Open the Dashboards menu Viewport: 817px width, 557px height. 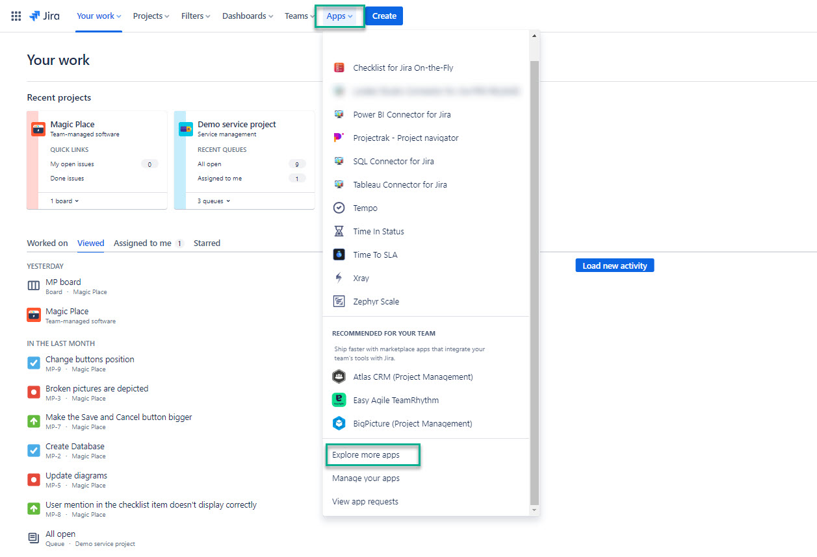point(247,16)
